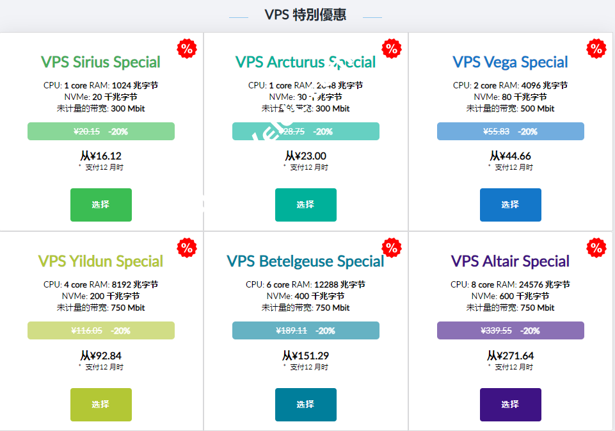This screenshot has width=615, height=431.
Task: Click the red discount icon on VPS Vega Special
Action: 596,48
